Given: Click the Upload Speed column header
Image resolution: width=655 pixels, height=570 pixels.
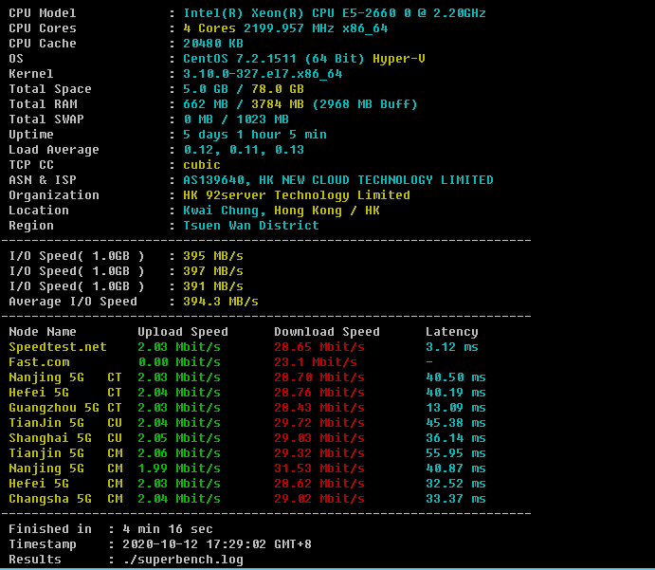Looking at the screenshot, I should click(183, 332).
